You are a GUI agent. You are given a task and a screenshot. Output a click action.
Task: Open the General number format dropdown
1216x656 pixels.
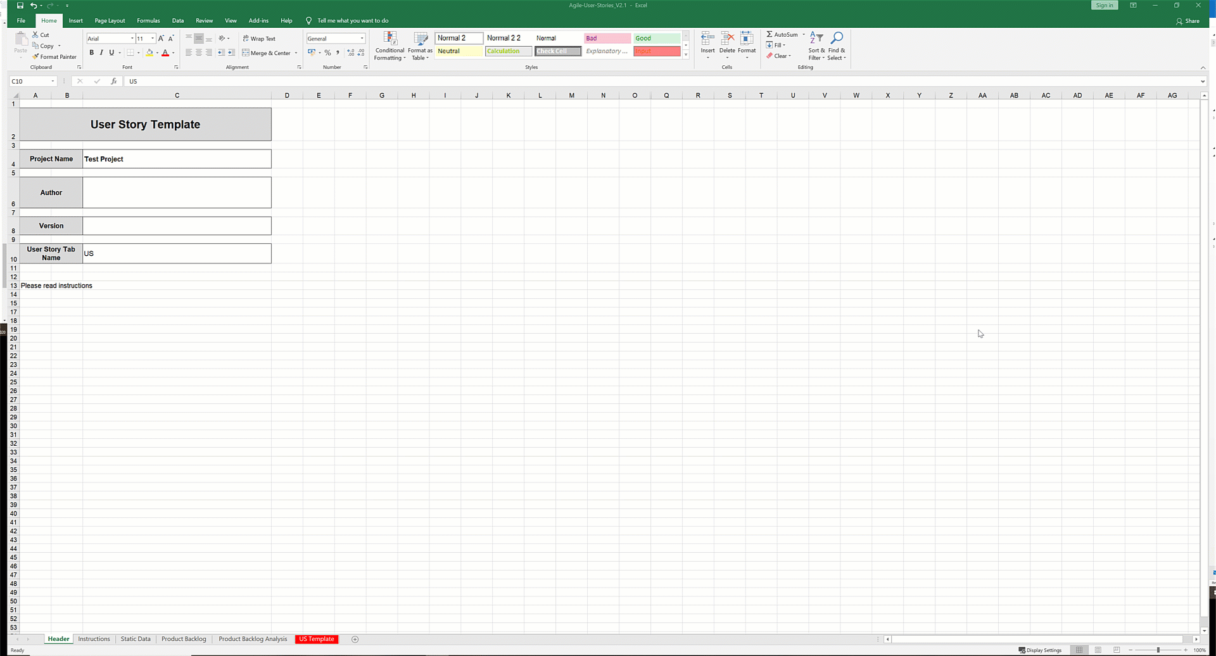(x=362, y=38)
